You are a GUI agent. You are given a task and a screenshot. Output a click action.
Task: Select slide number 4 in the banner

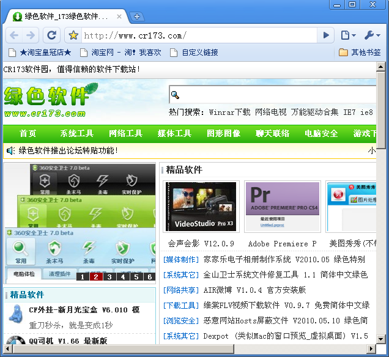coord(123,277)
